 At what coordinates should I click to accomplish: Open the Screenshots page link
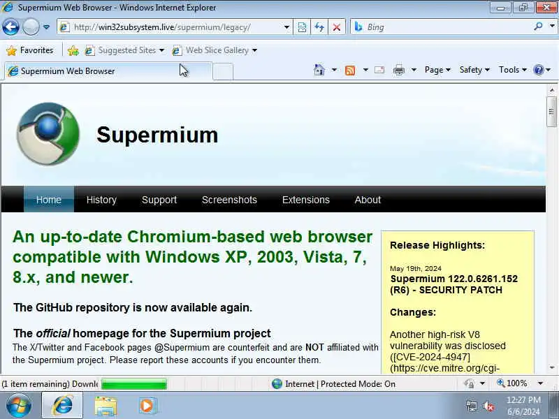[229, 200]
